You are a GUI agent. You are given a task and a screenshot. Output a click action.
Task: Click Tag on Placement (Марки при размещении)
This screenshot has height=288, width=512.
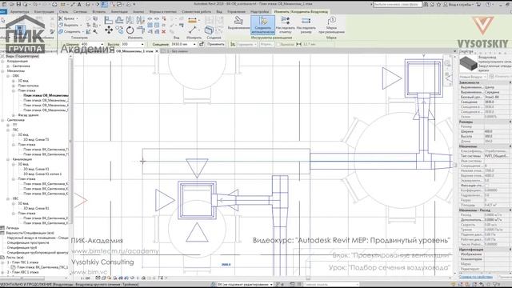pyautogui.click(x=331, y=25)
